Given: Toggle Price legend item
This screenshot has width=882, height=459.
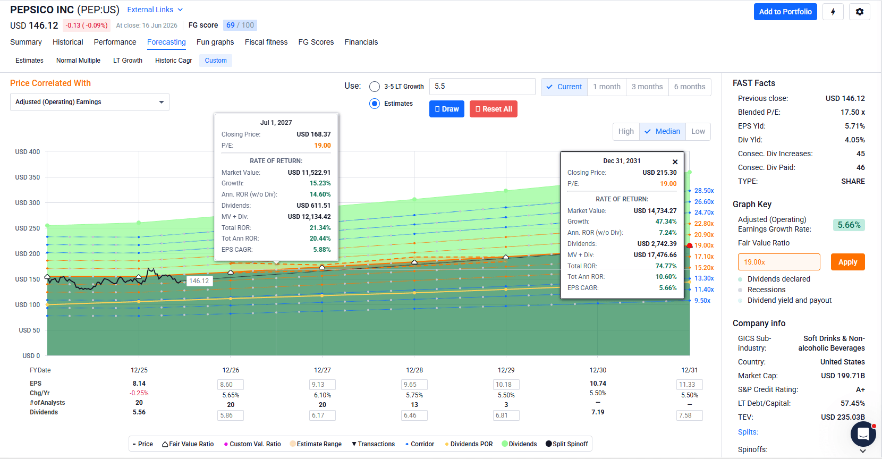Looking at the screenshot, I should click(143, 444).
